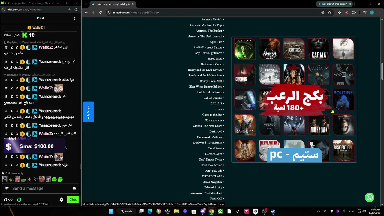Click the green Kick logo under the chat input
Viewport: 384px width, 216px height.
[x=19, y=199]
